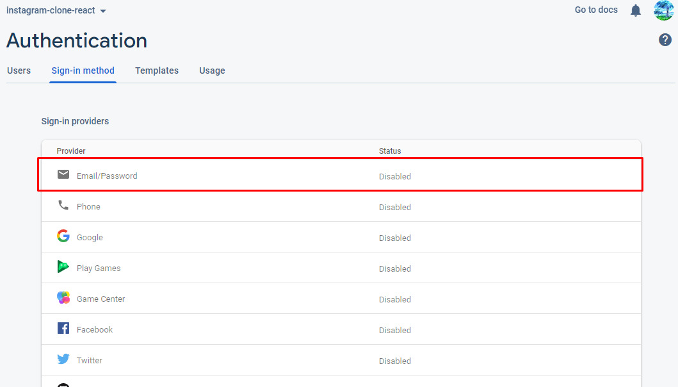The height and width of the screenshot is (387, 678).
Task: Switch to the Usage tab
Action: click(x=212, y=70)
